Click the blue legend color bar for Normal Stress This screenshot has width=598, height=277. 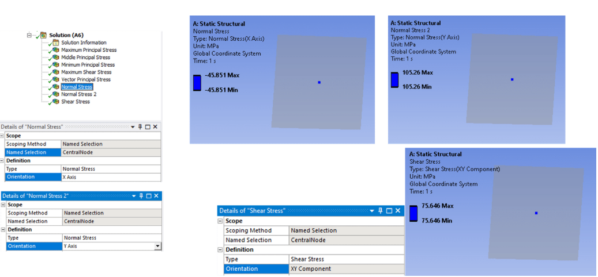pyautogui.click(x=197, y=83)
